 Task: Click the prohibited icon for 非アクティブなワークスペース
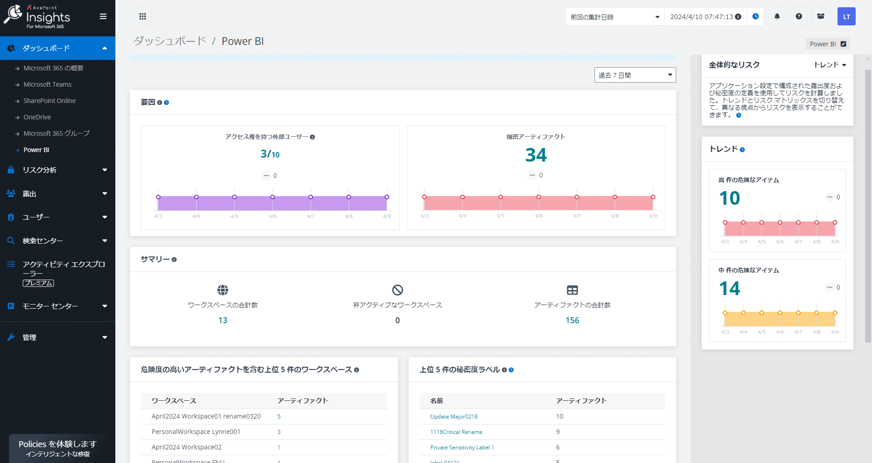click(x=397, y=290)
